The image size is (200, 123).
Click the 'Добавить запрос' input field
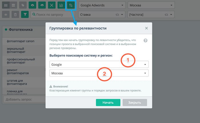[24, 99]
